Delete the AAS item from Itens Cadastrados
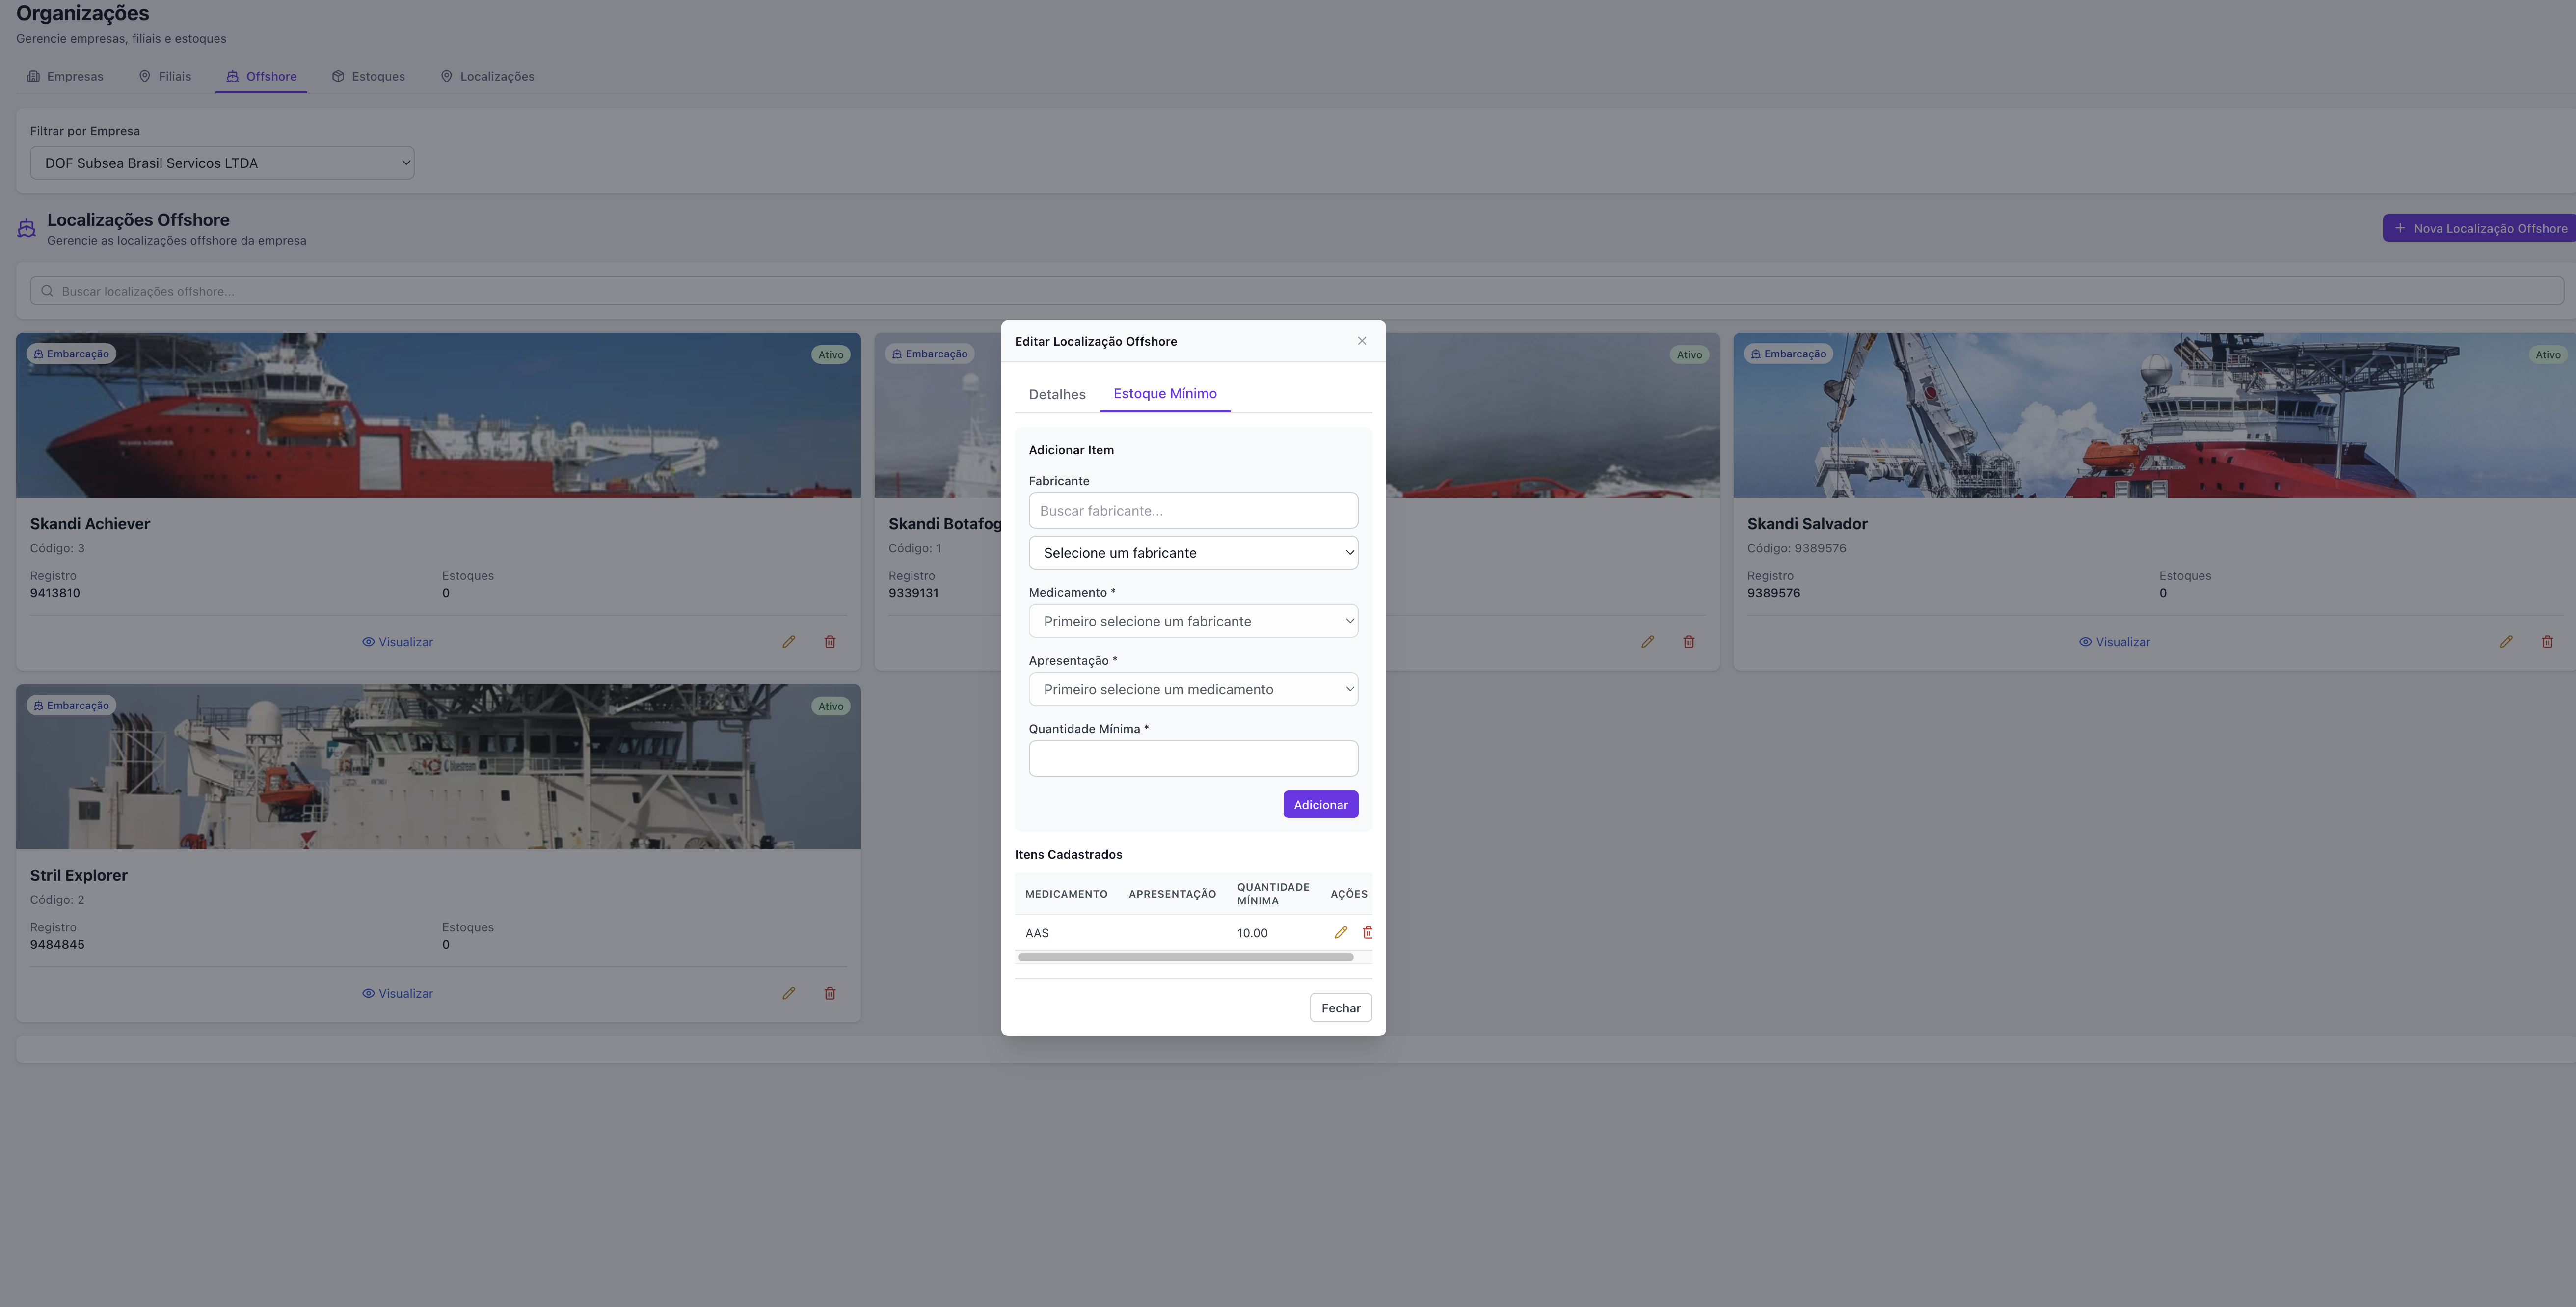Viewport: 2576px width, 1307px height. (x=1367, y=932)
